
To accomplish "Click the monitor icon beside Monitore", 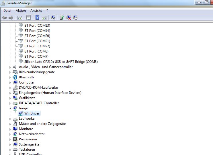I will click(x=15, y=129).
